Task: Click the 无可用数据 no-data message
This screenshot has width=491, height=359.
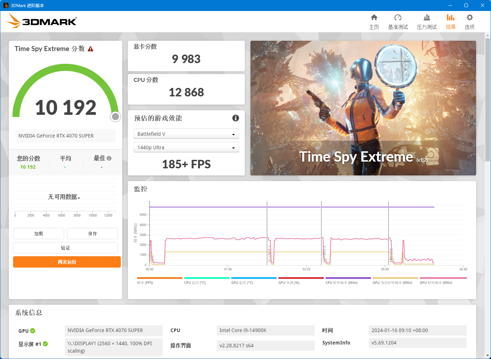Action: pos(64,197)
